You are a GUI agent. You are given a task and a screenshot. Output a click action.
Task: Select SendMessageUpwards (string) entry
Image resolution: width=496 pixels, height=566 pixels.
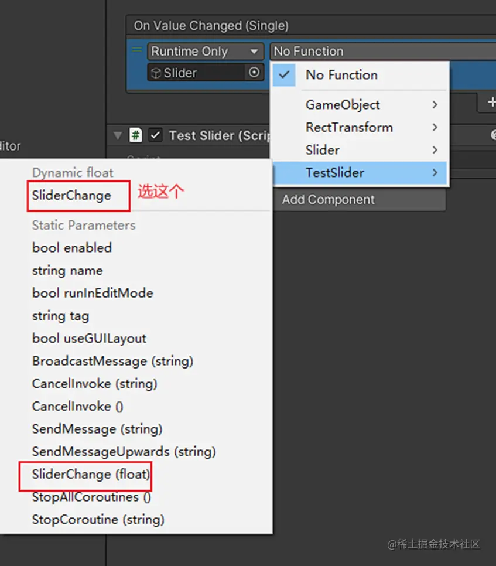coord(124,452)
